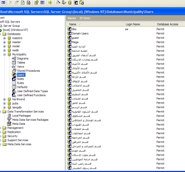Image resolution: width=185 pixels, height=172 pixels.
Task: Click the Export List toolbar icon
Action: pyautogui.click(x=29, y=2)
